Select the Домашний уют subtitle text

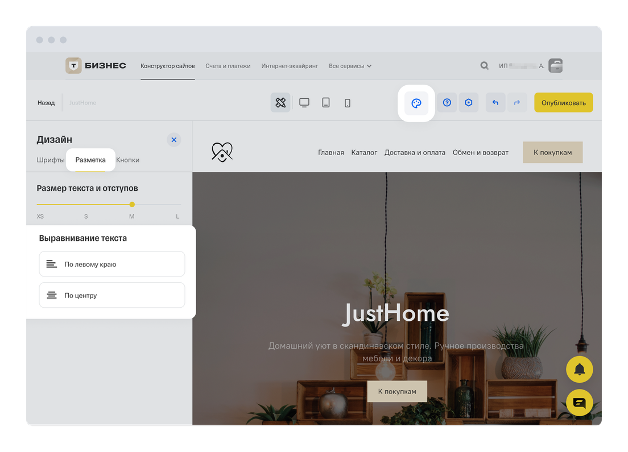[396, 352]
